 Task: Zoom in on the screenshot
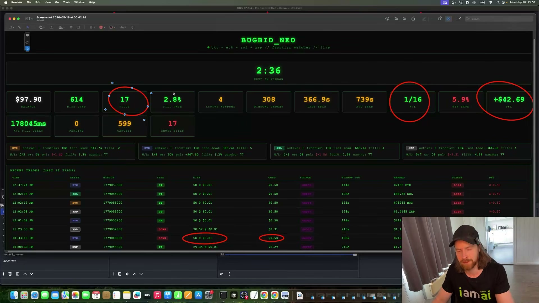[404, 19]
